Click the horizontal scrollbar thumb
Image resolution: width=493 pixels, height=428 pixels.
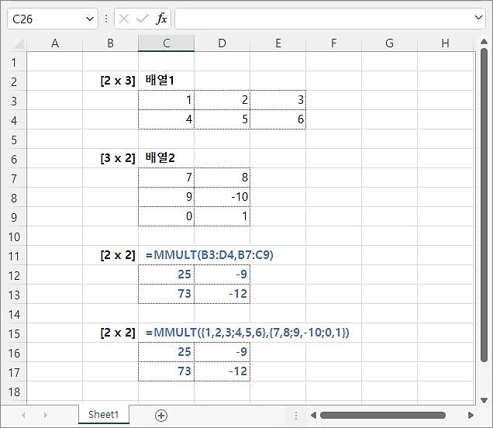383,415
